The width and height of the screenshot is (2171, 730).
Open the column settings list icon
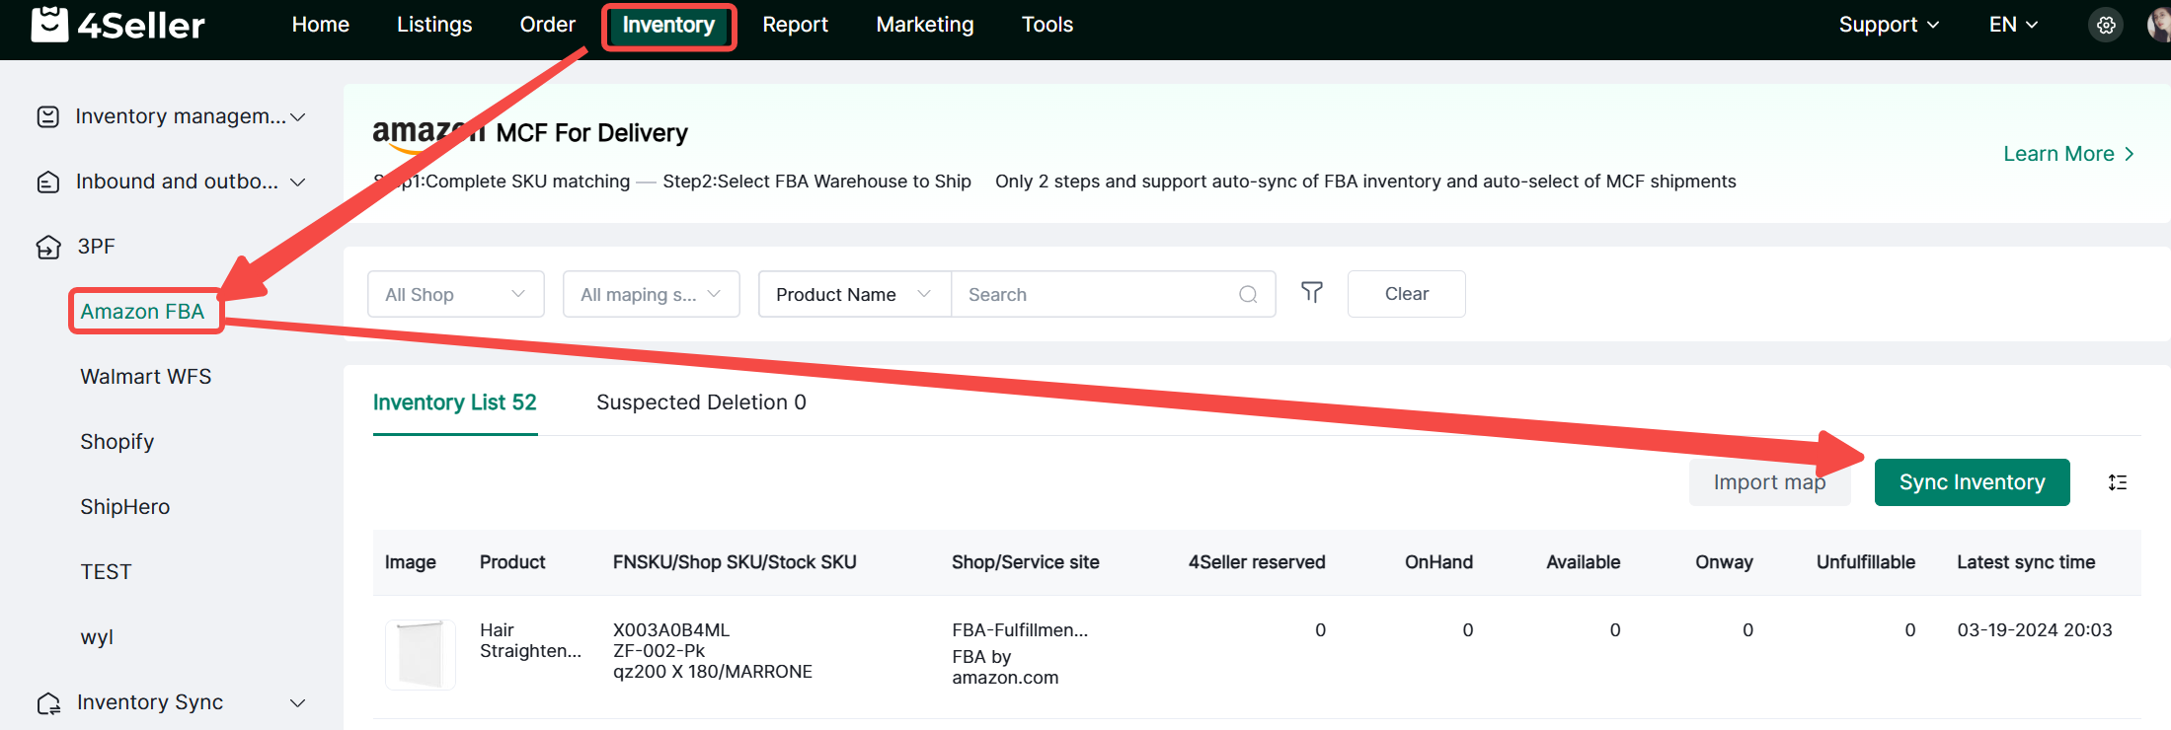coord(2118,482)
